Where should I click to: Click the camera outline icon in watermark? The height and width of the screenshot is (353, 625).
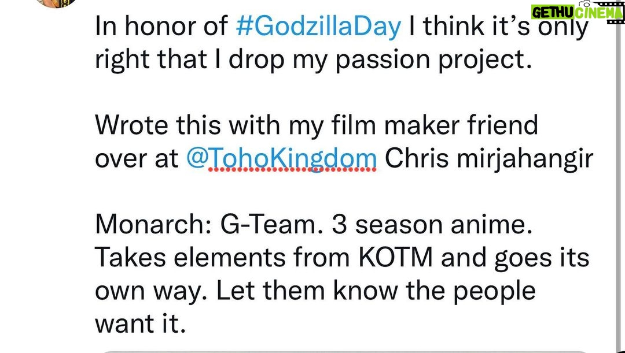coord(586,3)
